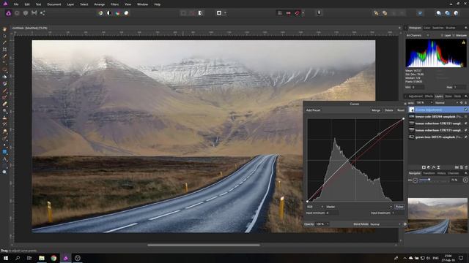Click the Navigator preview thumbnail
The height and width of the screenshot is (263, 469).
pos(437,216)
